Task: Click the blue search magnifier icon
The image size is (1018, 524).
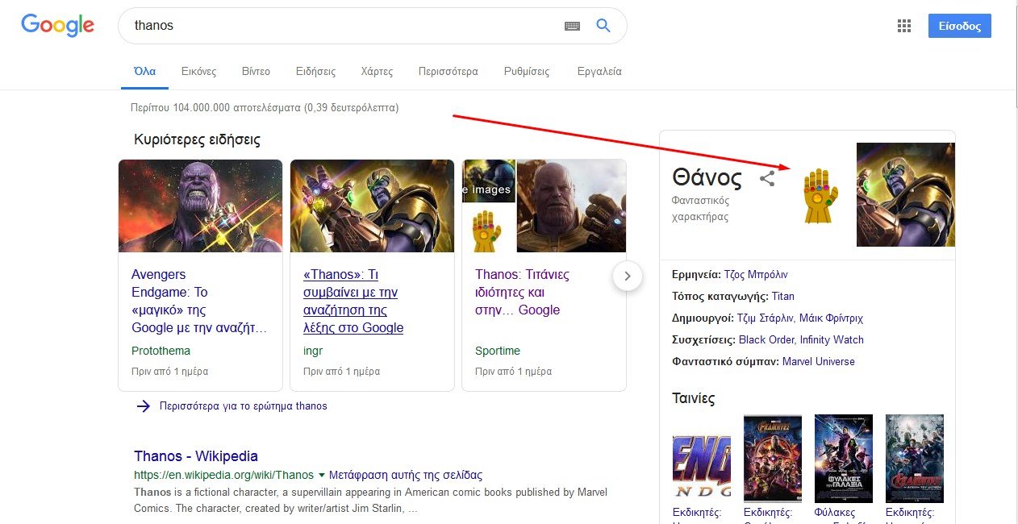Action: [x=603, y=26]
